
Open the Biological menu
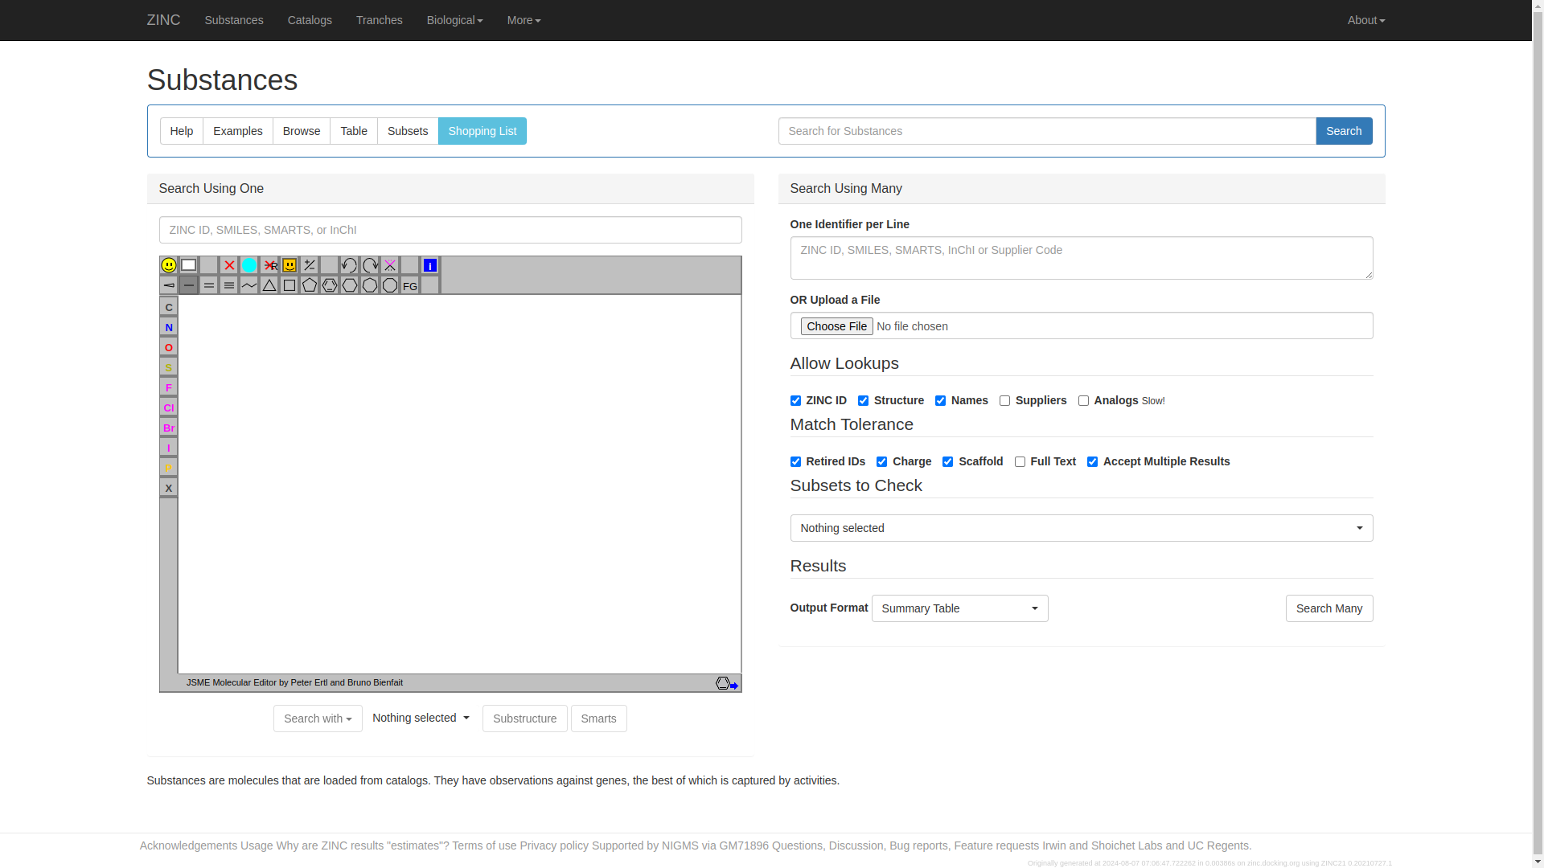click(x=454, y=20)
